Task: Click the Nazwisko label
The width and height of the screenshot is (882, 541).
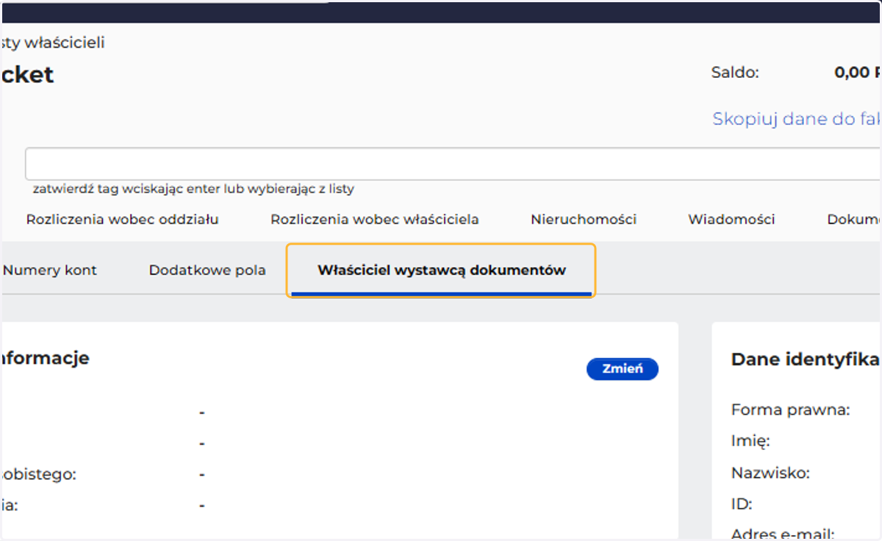Action: [770, 473]
